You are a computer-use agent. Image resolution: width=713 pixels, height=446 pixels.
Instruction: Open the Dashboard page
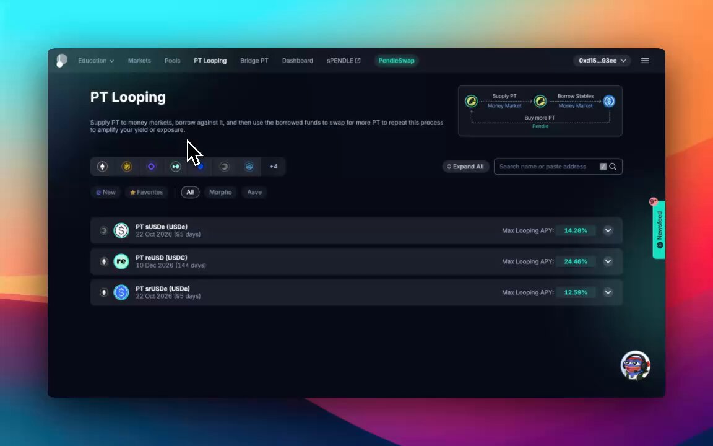297,61
